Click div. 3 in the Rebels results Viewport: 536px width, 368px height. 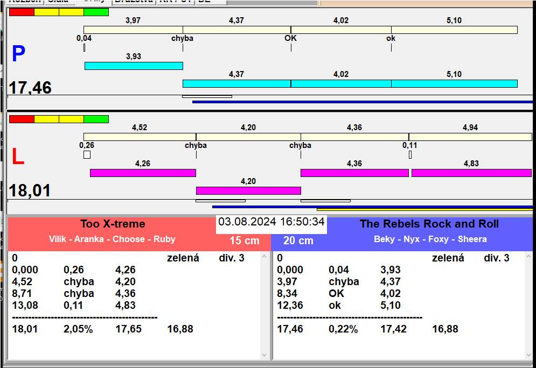coord(496,258)
